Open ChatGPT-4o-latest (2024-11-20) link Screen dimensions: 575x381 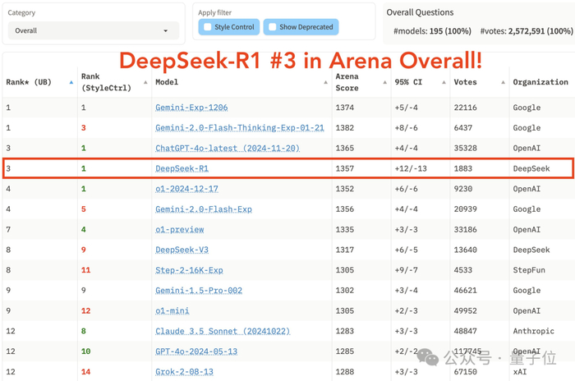tap(228, 148)
